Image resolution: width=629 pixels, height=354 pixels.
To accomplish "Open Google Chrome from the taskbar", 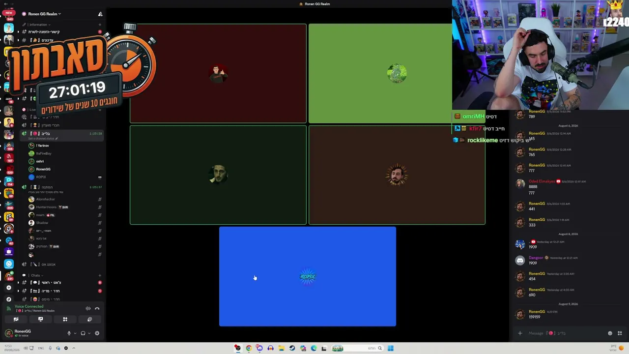I will pyautogui.click(x=249, y=348).
